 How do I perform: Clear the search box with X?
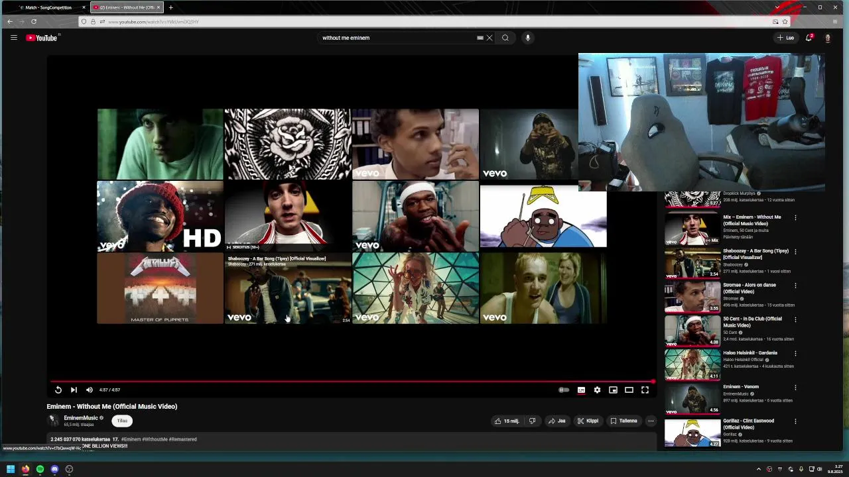(490, 38)
